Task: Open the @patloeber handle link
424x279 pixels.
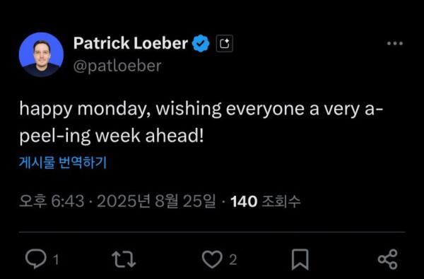Action: tap(117, 66)
